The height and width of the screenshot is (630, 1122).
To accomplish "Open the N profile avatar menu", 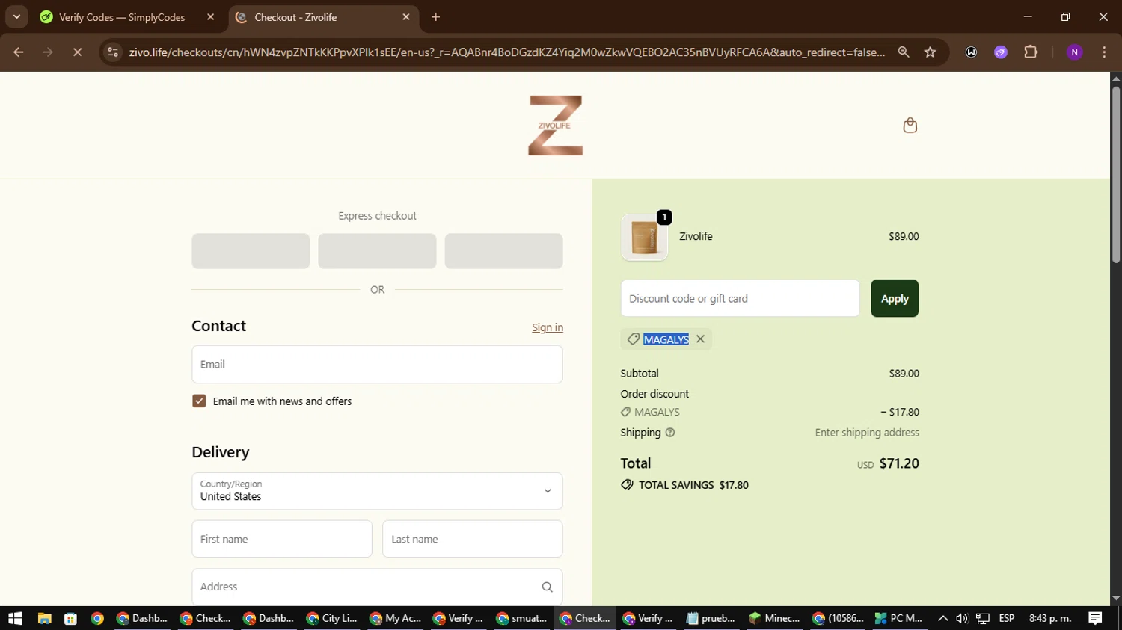I will [1074, 52].
